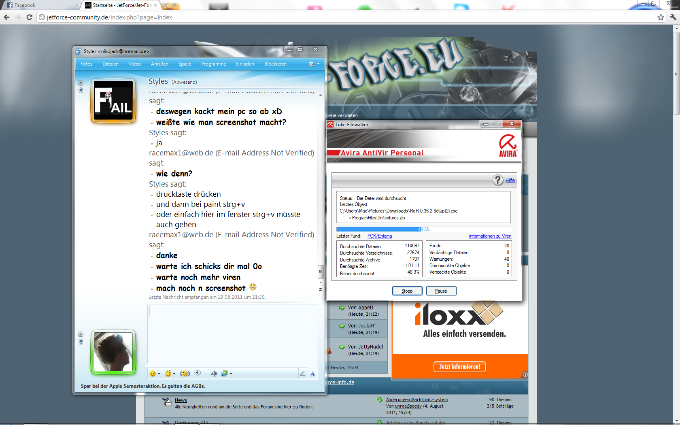Click the News forum icon
This screenshot has width=680, height=425.
pos(167,402)
